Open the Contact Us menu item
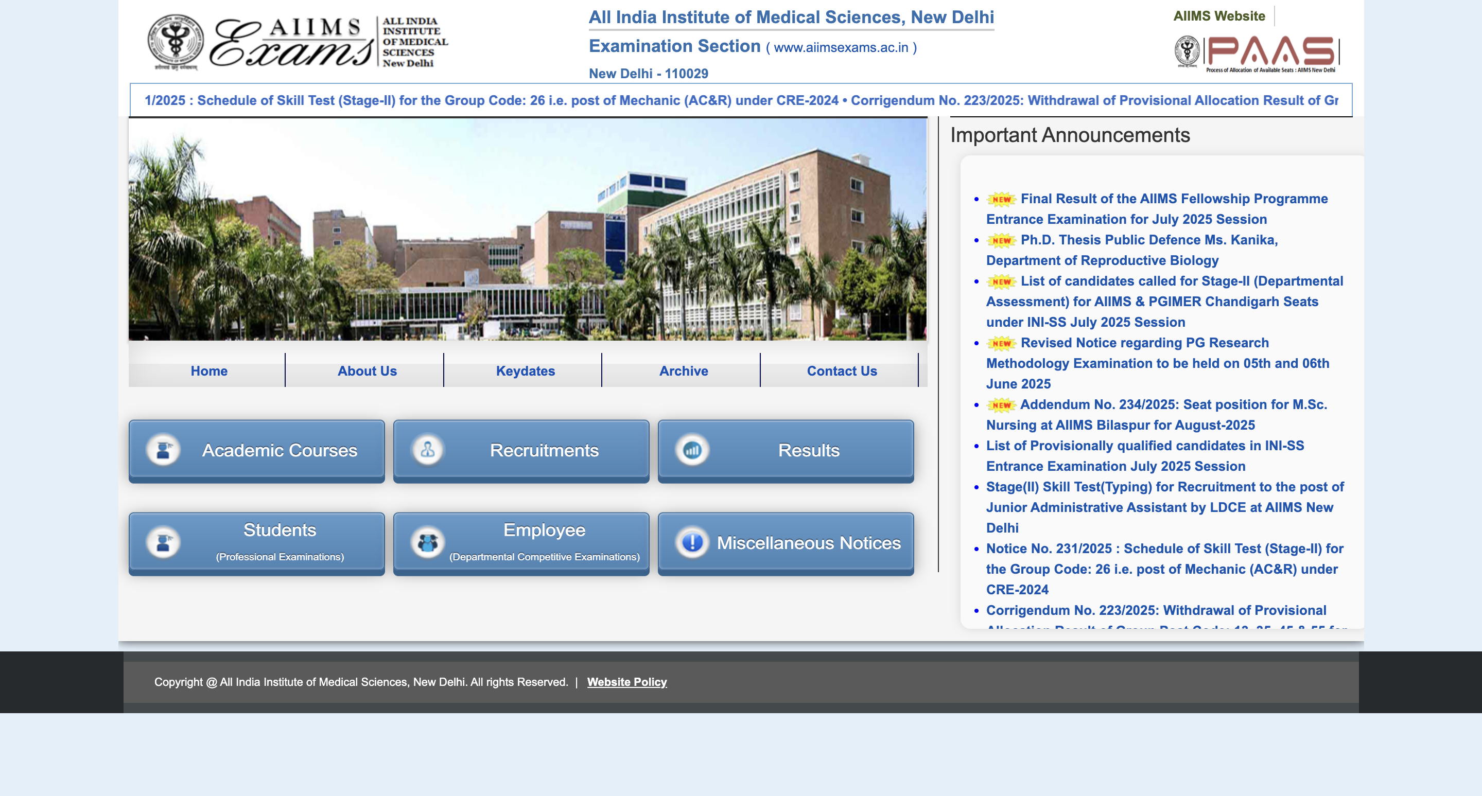Image resolution: width=1482 pixels, height=796 pixels. pos(842,371)
